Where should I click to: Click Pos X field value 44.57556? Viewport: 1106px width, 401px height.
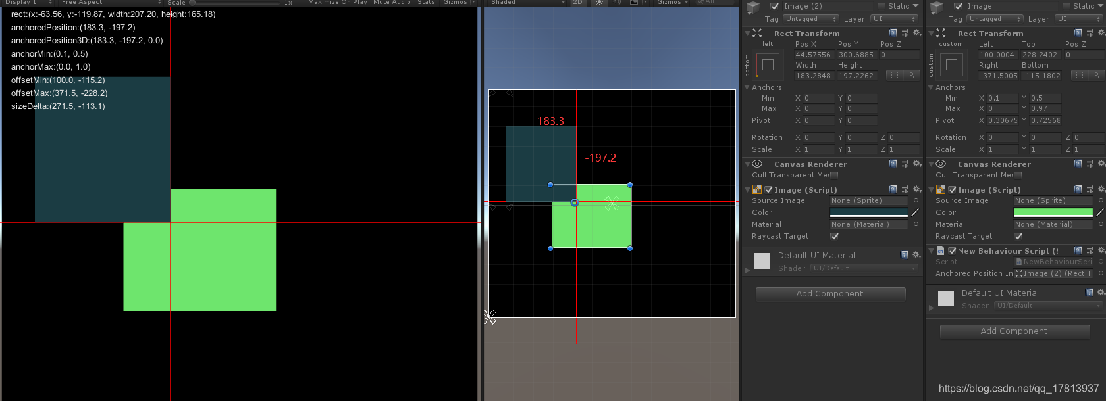pyautogui.click(x=814, y=55)
